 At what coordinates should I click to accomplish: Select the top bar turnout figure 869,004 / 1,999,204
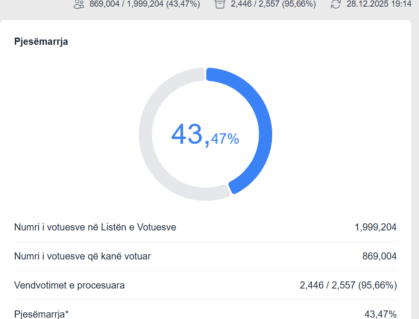click(144, 4)
